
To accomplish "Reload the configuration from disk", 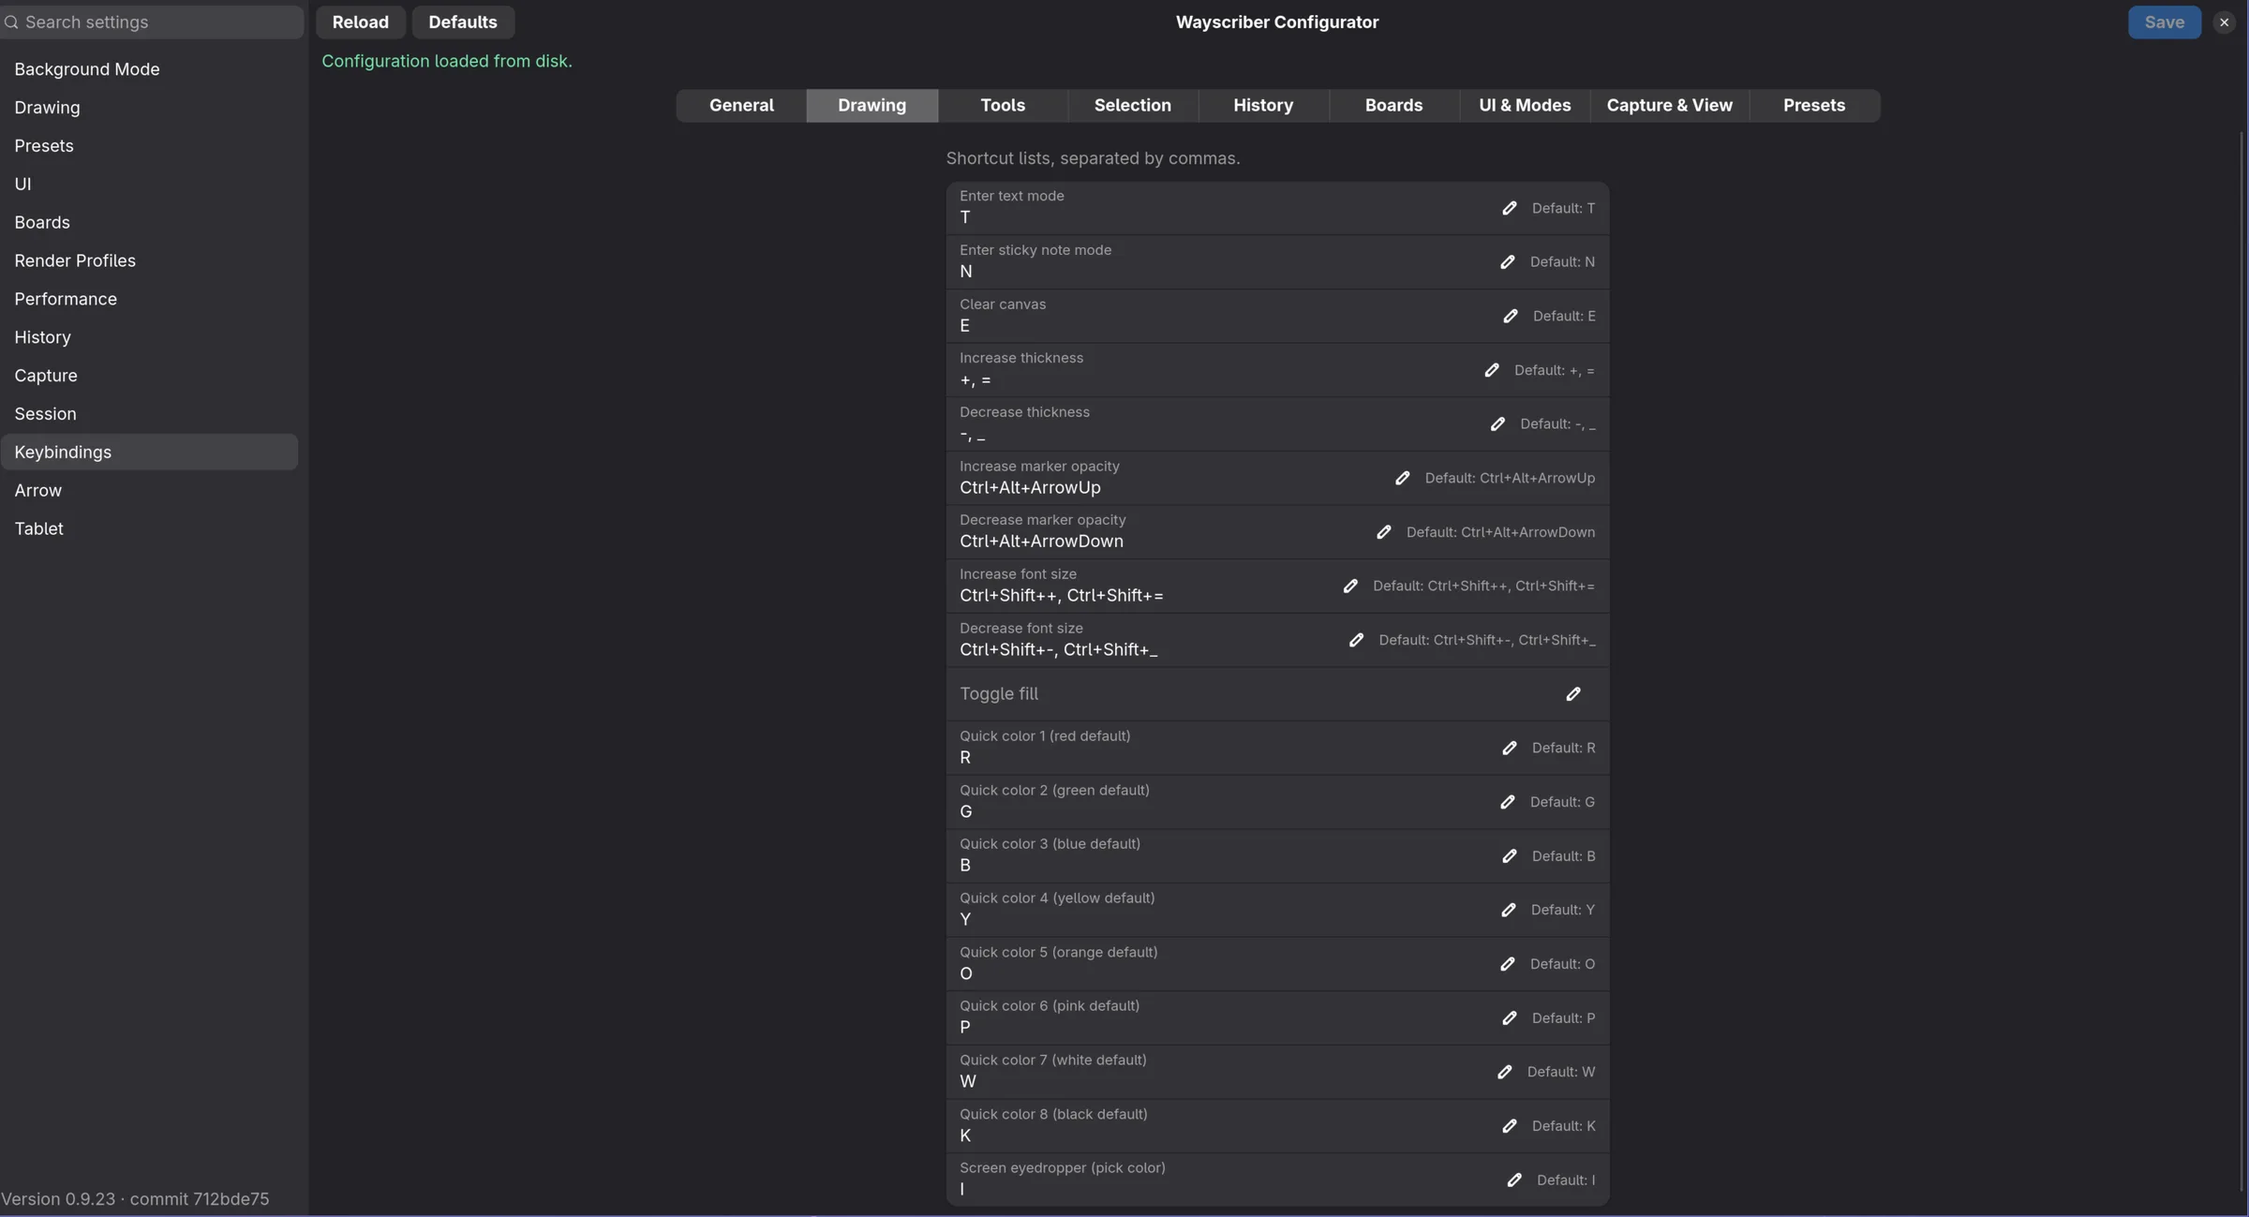I will [360, 22].
